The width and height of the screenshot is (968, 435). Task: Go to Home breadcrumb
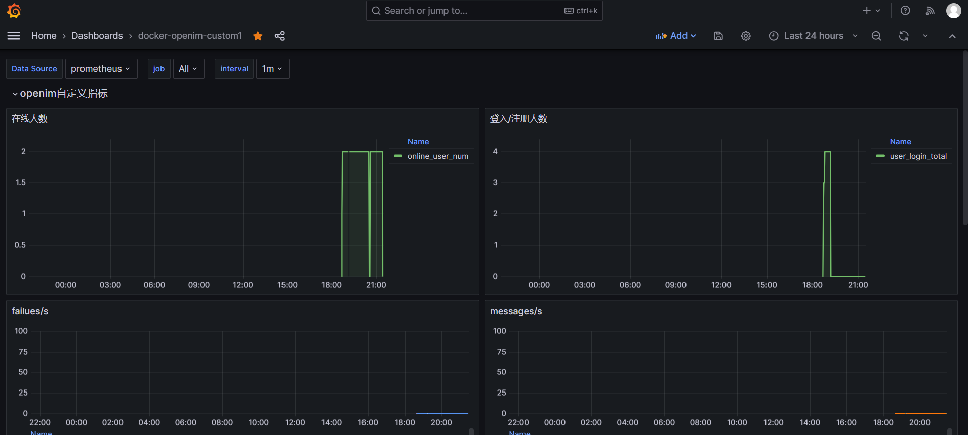point(44,36)
